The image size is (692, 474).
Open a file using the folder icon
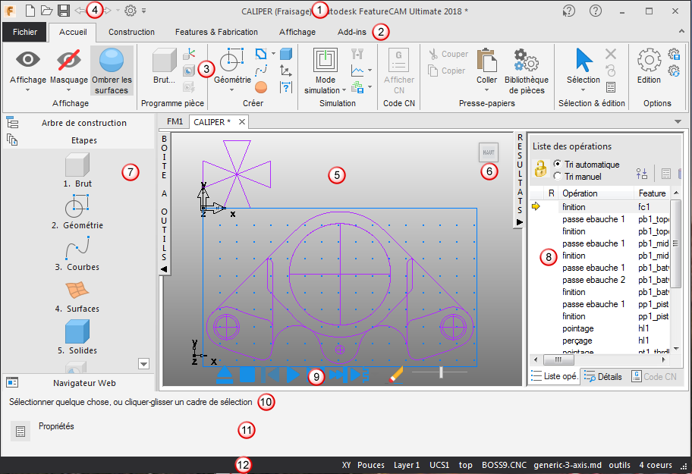[47, 11]
